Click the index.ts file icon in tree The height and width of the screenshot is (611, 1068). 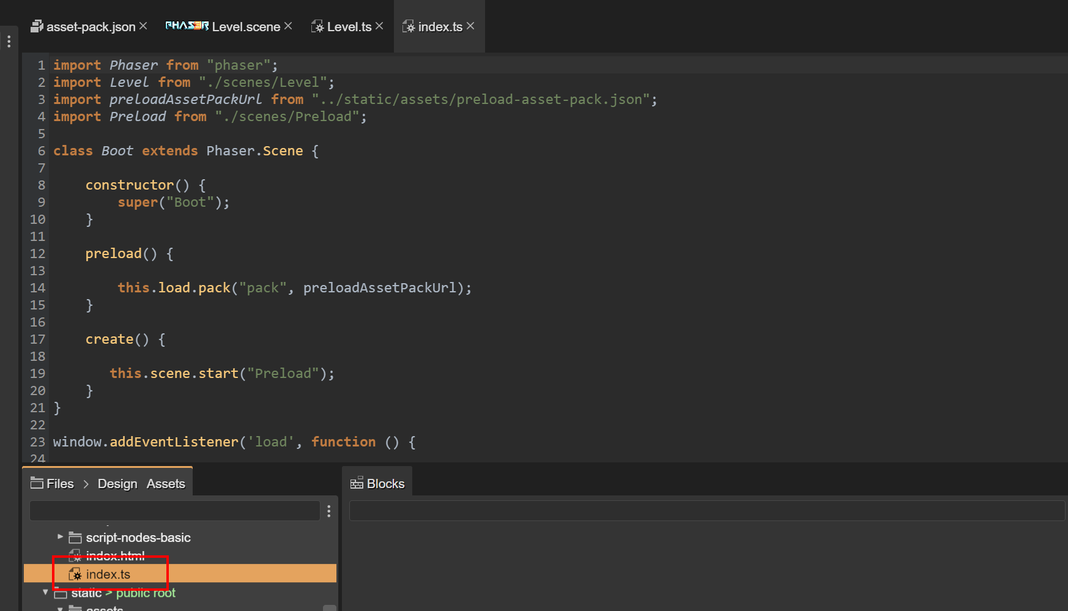pyautogui.click(x=75, y=574)
